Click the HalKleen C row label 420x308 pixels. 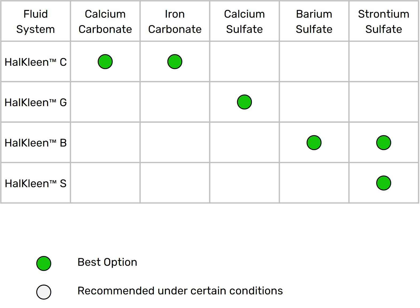coord(36,62)
